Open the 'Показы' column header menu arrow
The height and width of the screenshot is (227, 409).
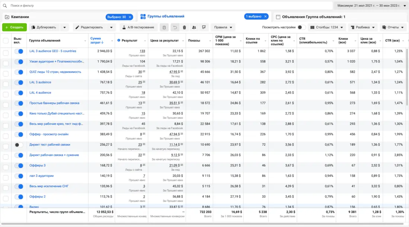pyautogui.click(x=210, y=41)
